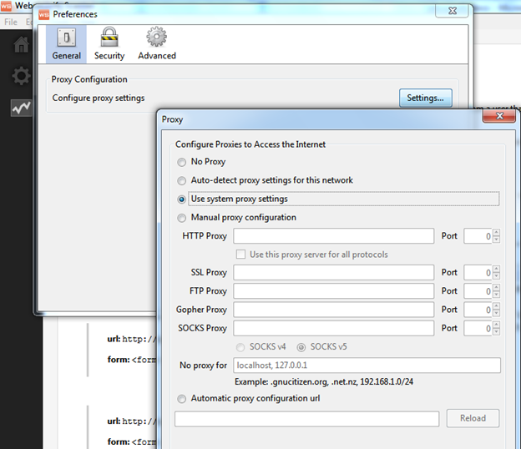Enable Automatic proxy configuration url option
This screenshot has width=521, height=449.
coord(182,398)
